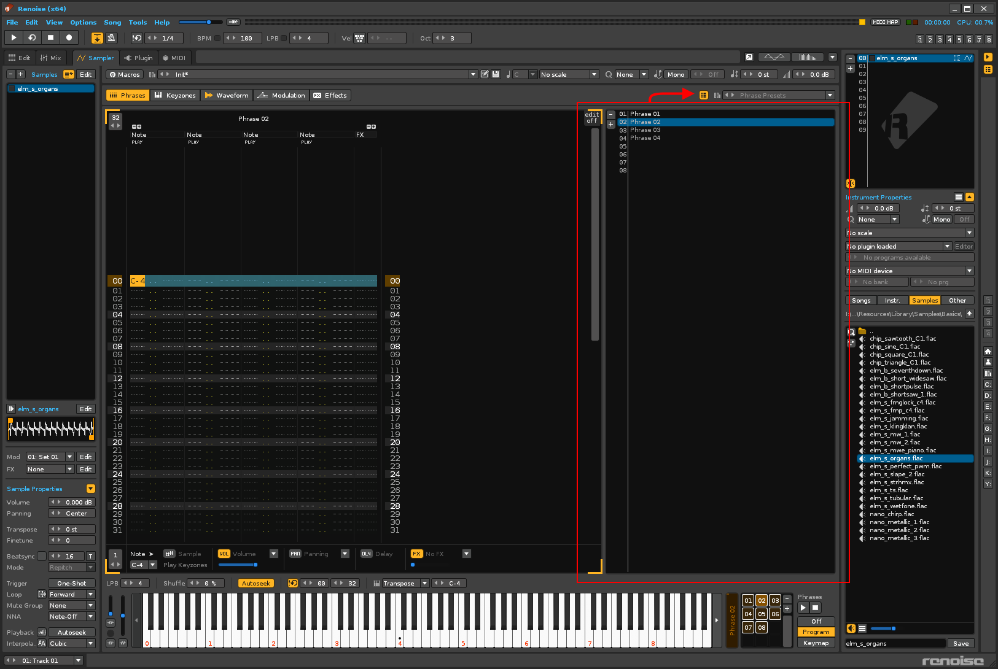Click the Macros button
998x669 pixels.
(124, 74)
